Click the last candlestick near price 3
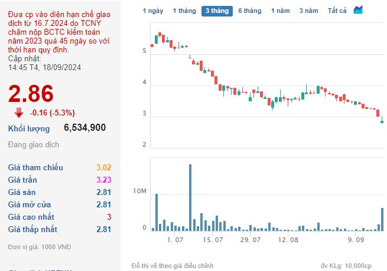This screenshot has height=271, width=387. 382,120
